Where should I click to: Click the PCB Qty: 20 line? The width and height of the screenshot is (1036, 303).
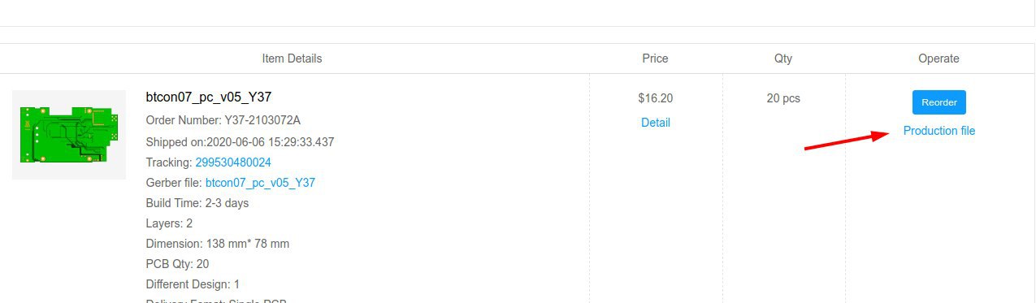(x=177, y=264)
